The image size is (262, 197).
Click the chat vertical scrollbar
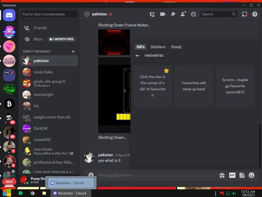[260, 146]
